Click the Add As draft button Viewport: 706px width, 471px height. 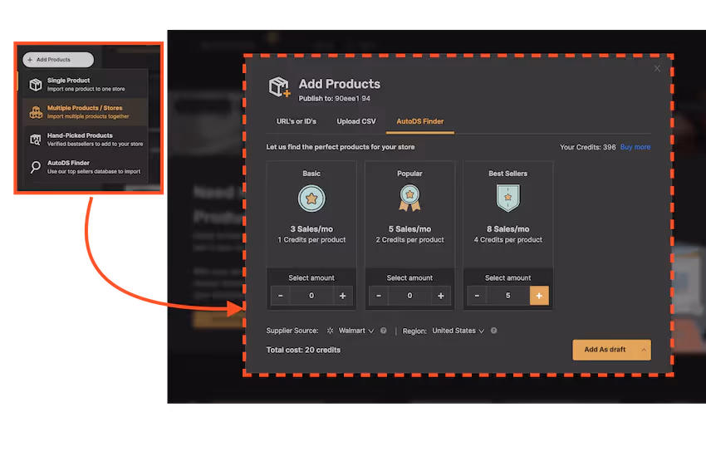click(x=605, y=350)
